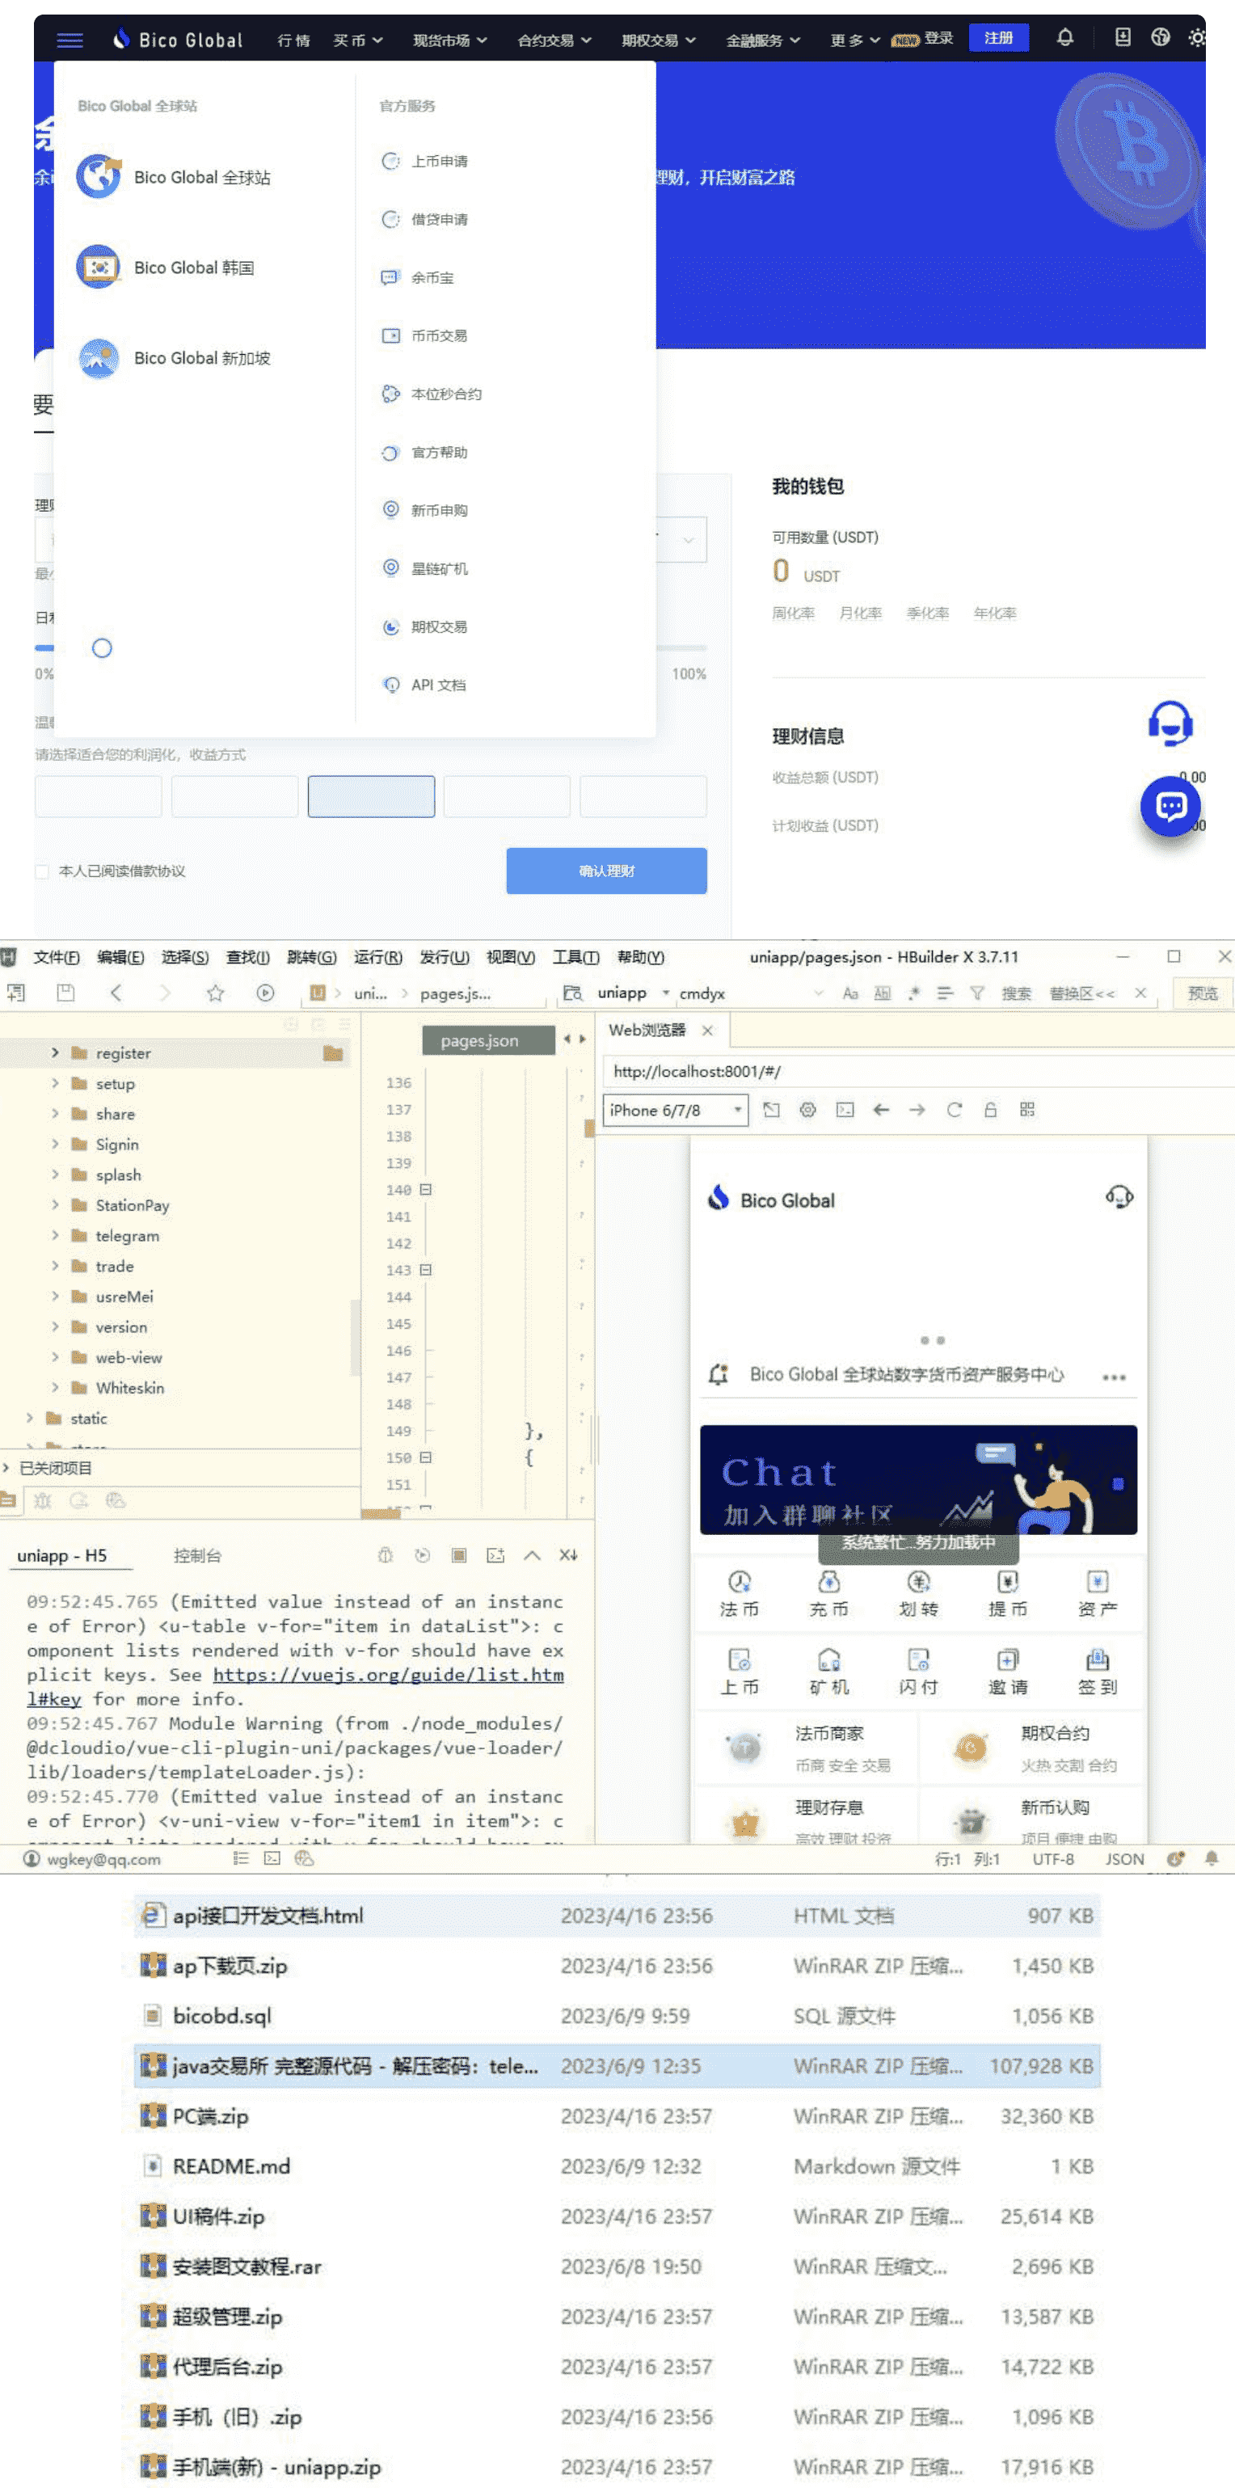Tap the 充币 icon in phone preview

(828, 1594)
